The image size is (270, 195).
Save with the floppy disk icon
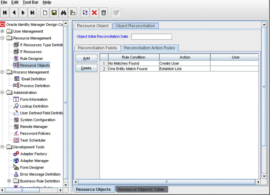[54, 13]
